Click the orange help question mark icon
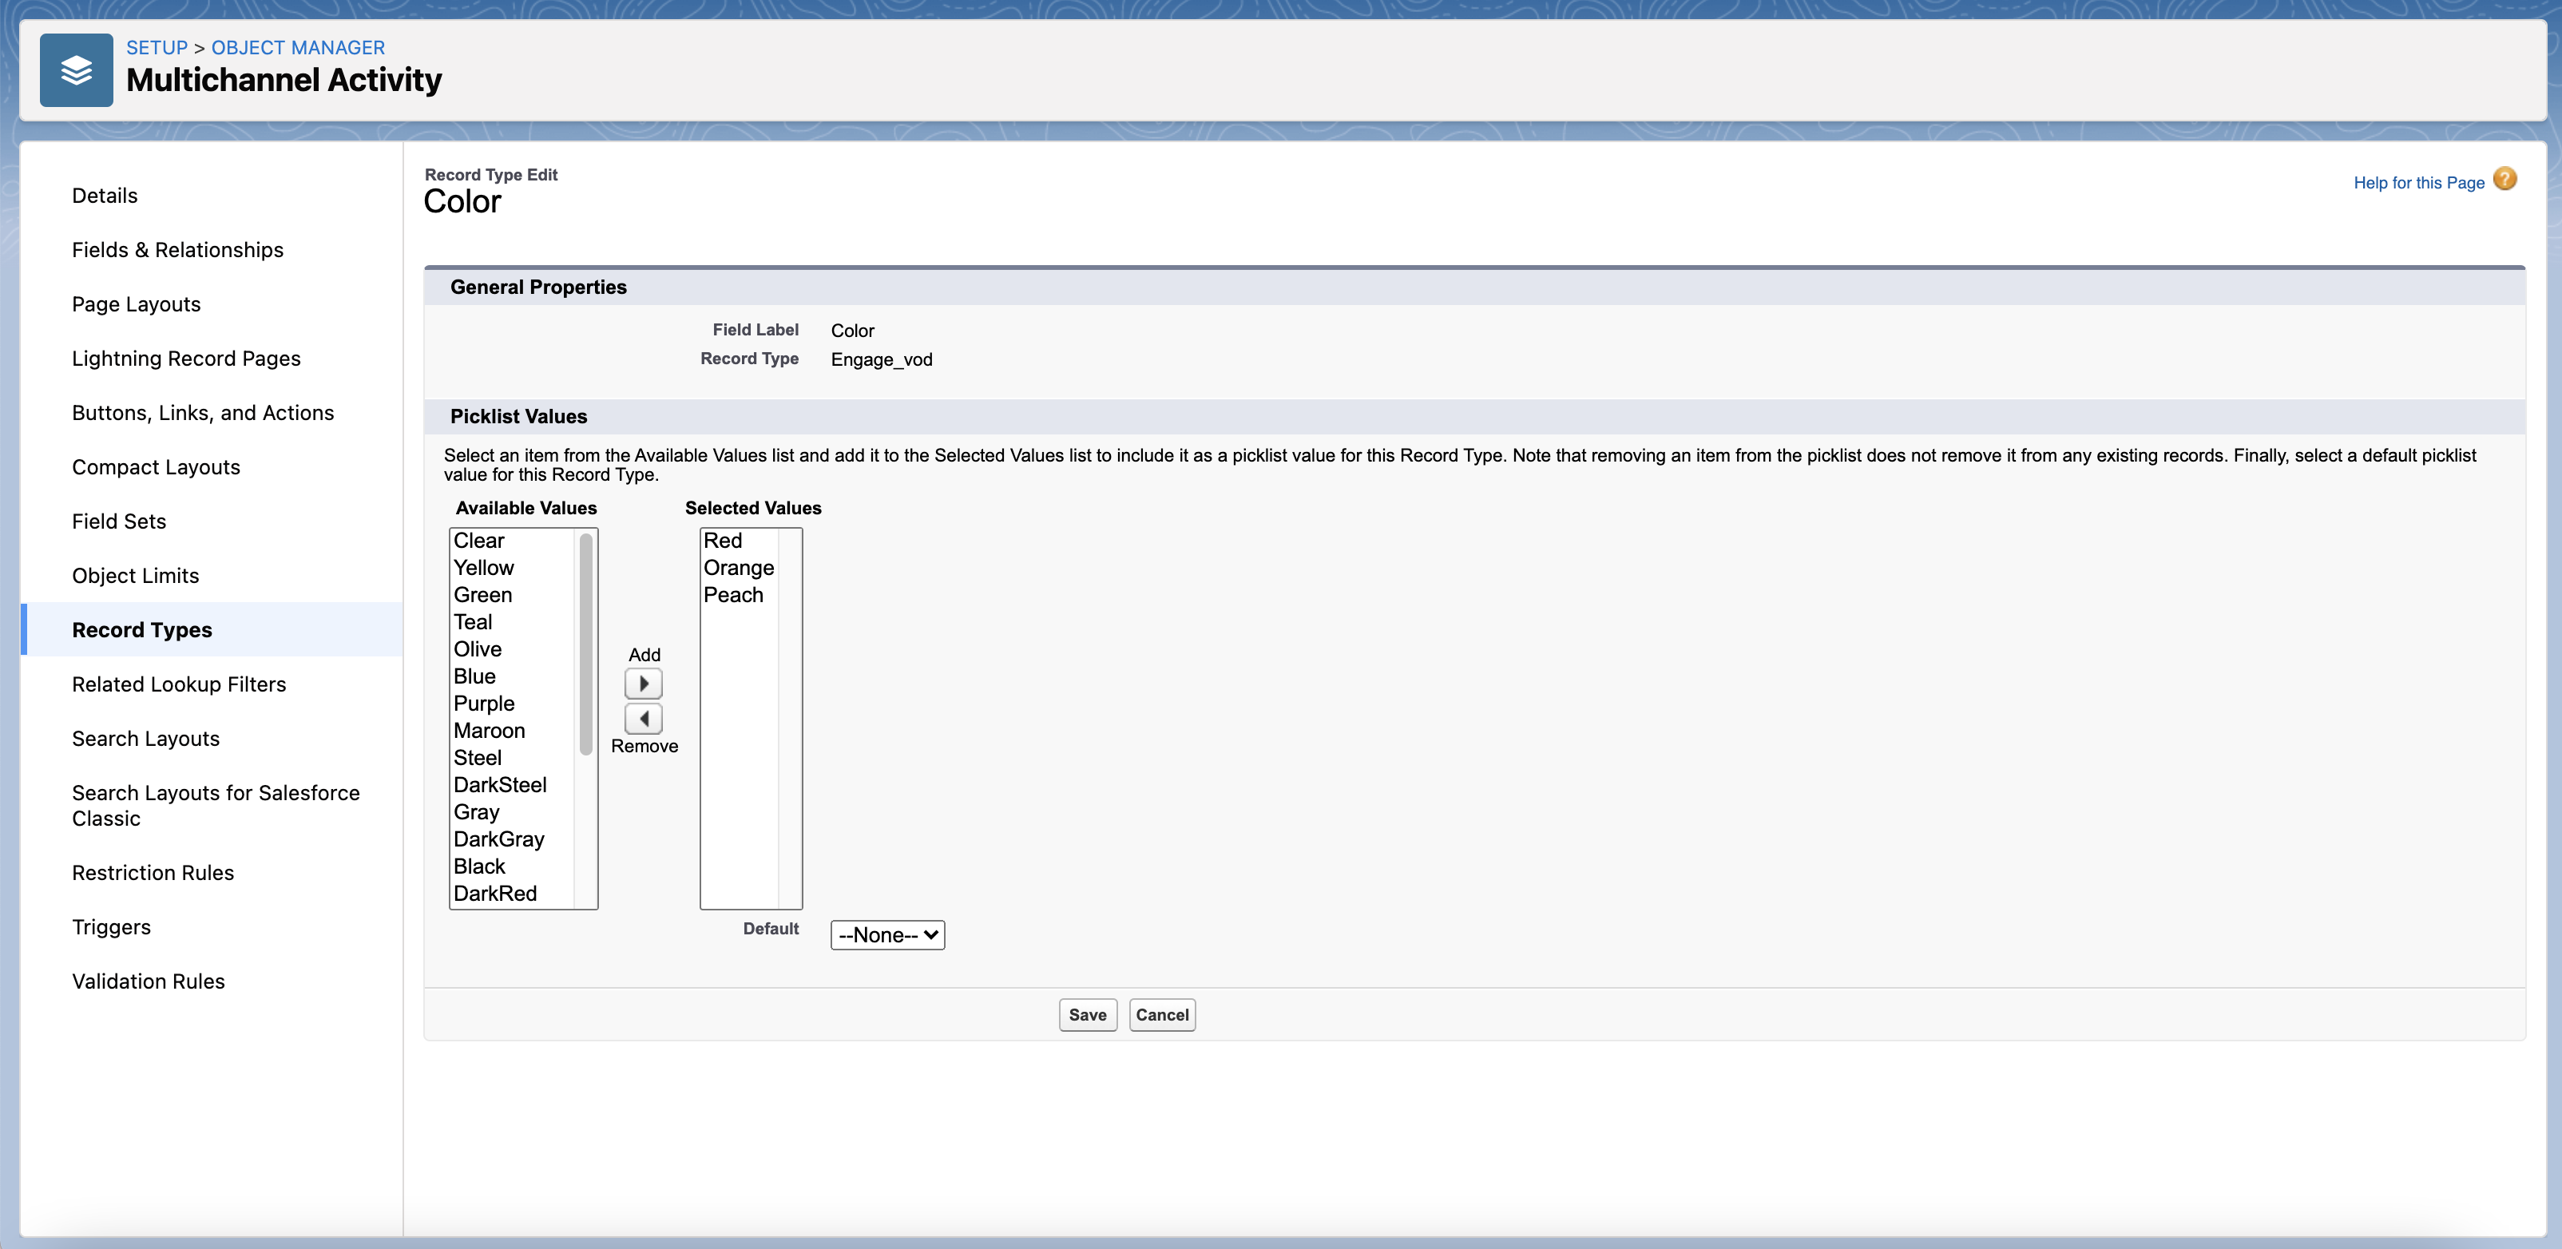The width and height of the screenshot is (2562, 1249). (2504, 180)
